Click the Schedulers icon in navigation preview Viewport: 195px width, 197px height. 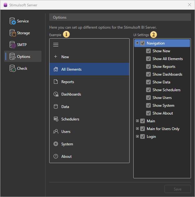click(x=56, y=119)
